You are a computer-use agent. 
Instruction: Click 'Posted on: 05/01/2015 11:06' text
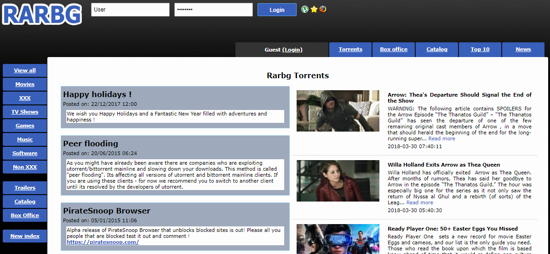pyautogui.click(x=100, y=221)
